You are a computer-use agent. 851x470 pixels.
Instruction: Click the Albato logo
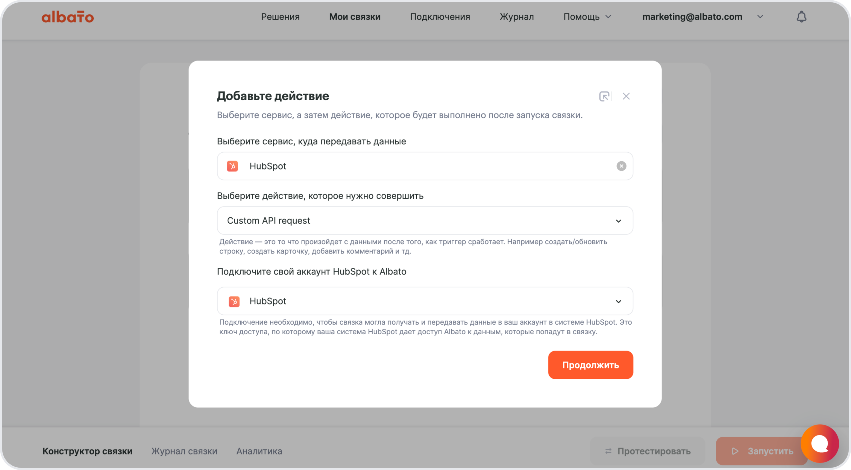(67, 17)
